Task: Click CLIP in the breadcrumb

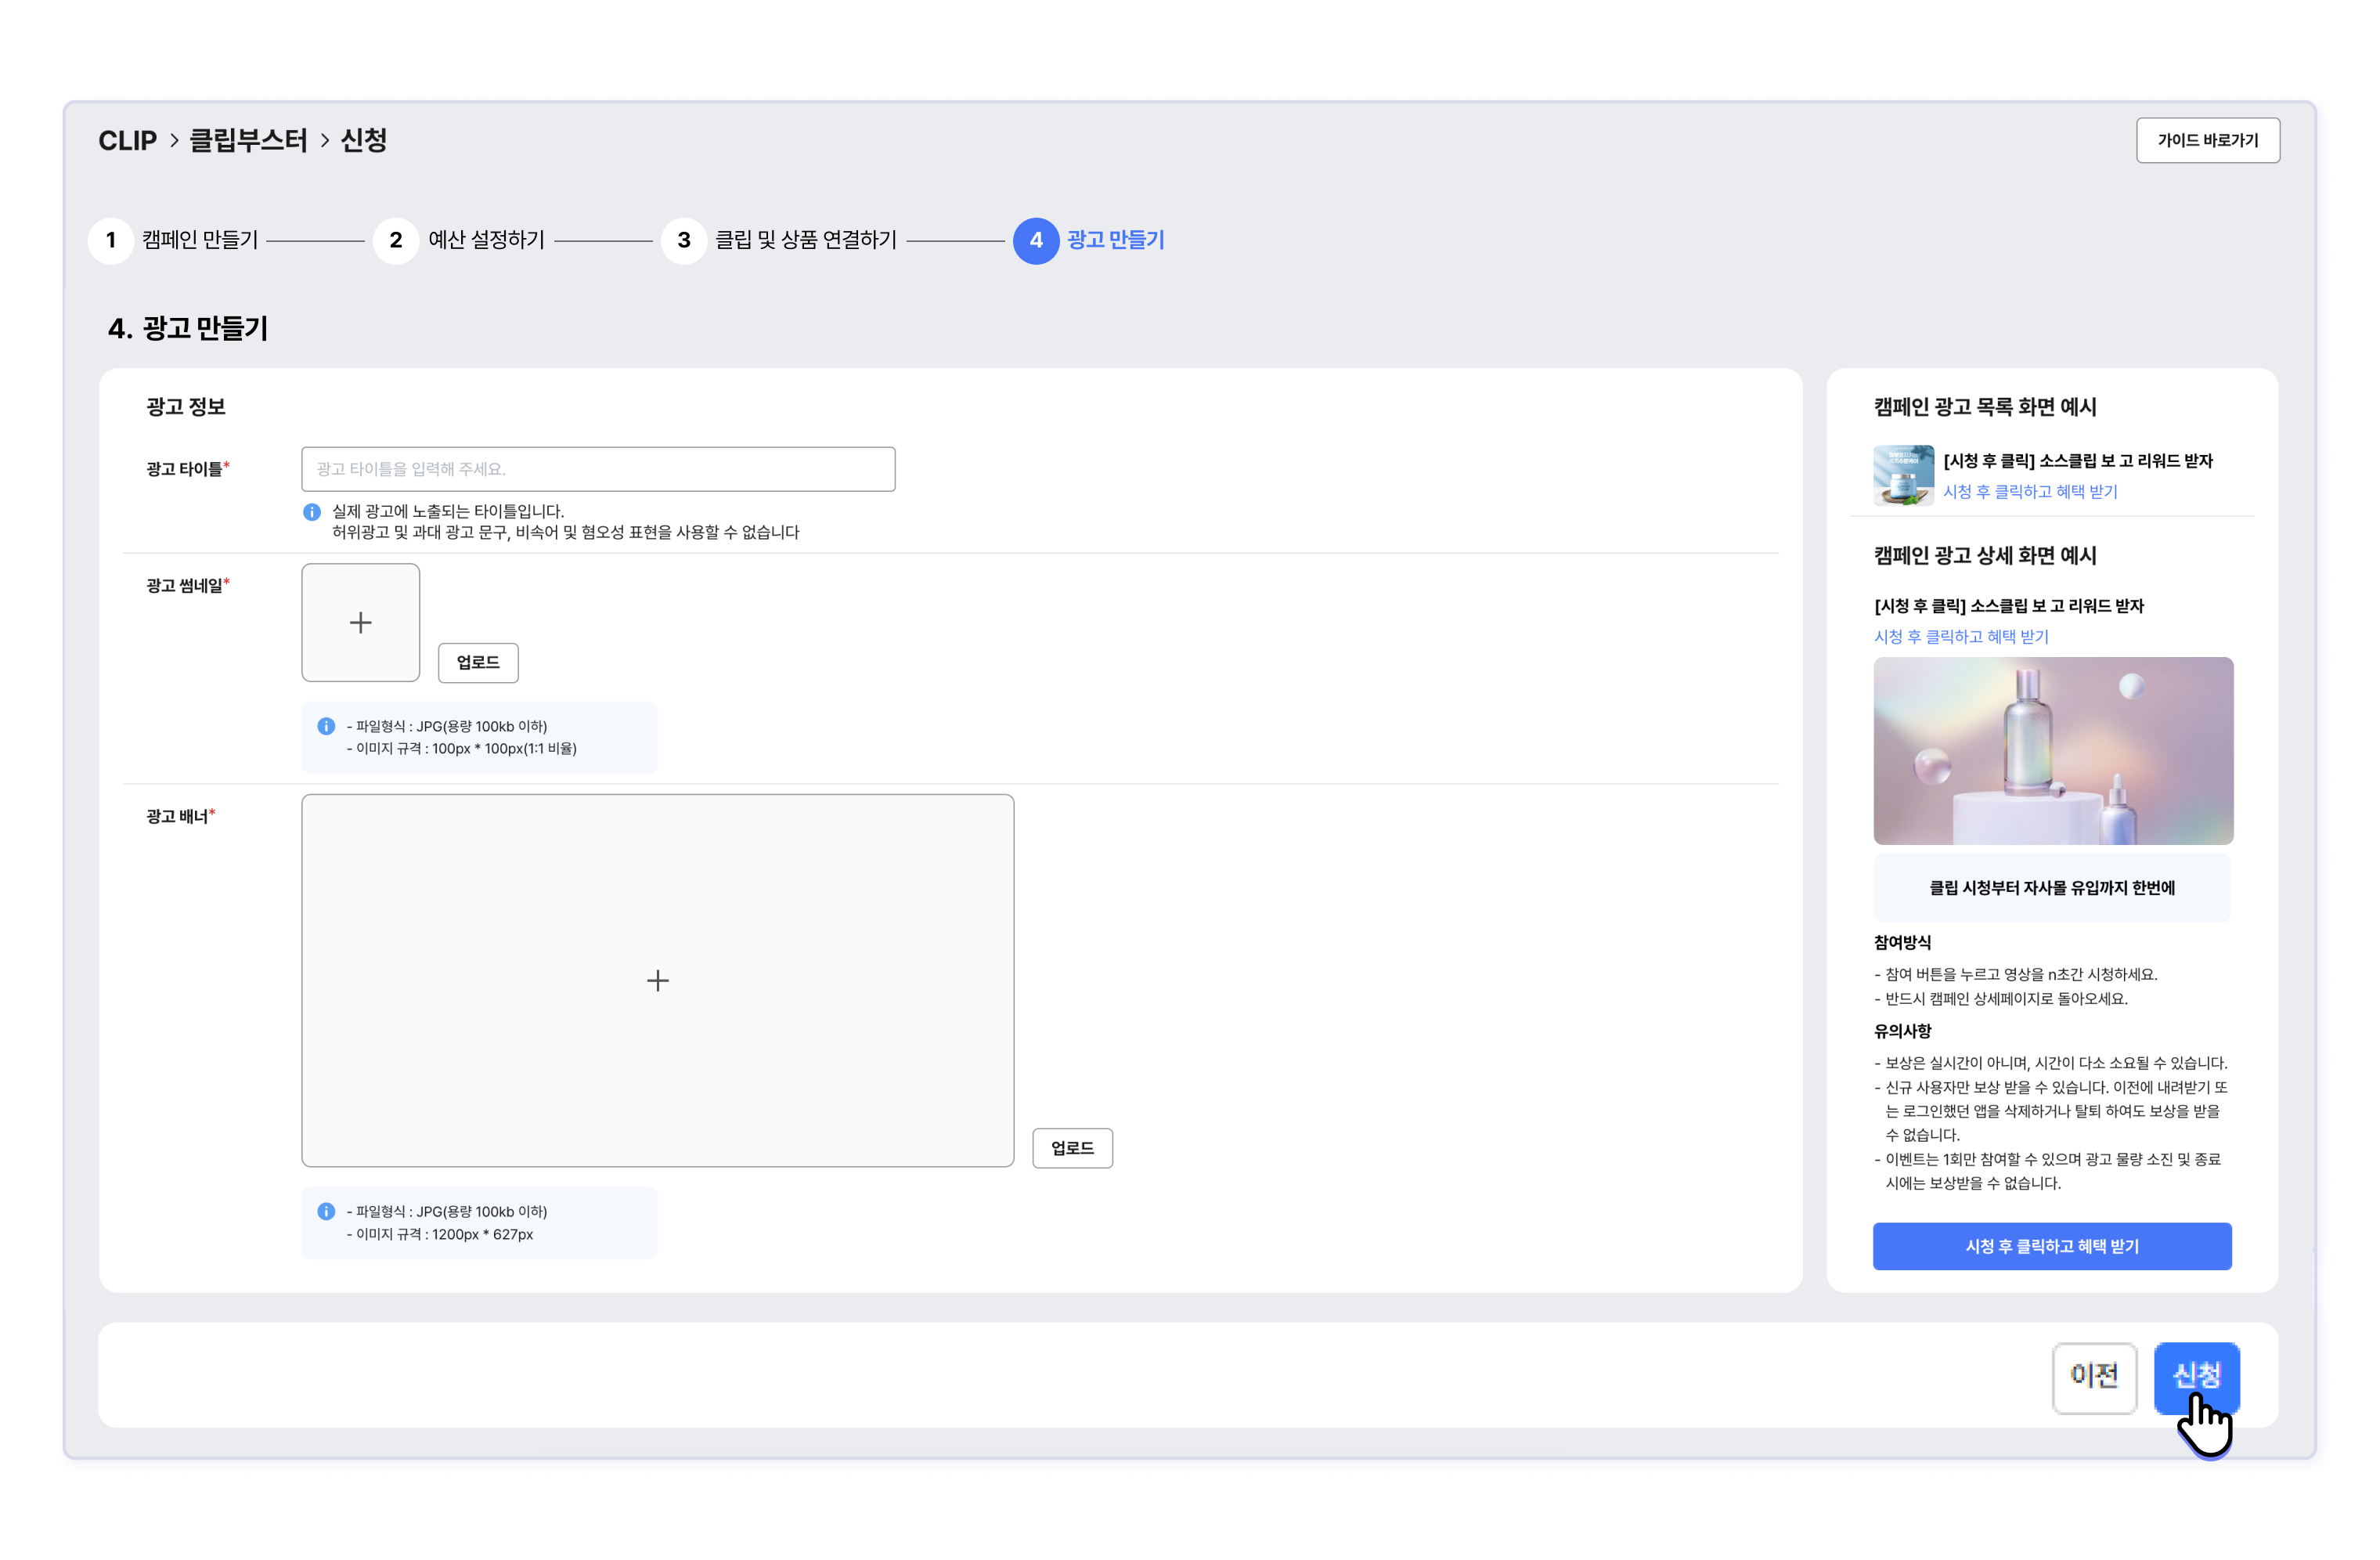Action: point(127,141)
